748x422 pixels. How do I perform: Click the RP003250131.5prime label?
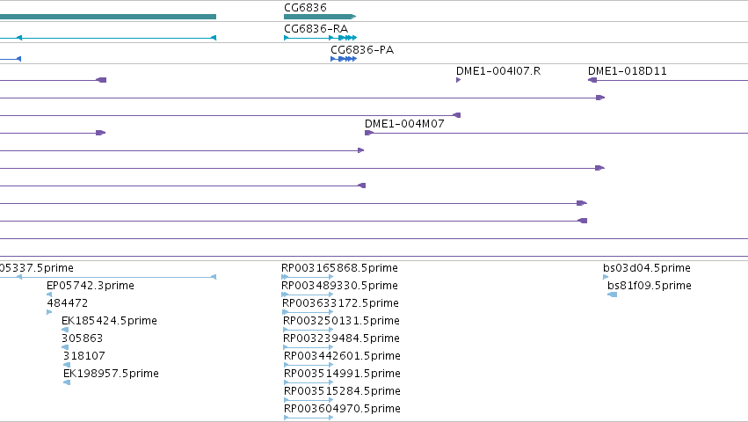(341, 321)
